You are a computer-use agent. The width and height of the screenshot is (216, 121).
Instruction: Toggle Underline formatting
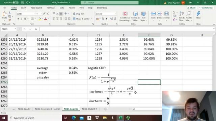point(25,19)
